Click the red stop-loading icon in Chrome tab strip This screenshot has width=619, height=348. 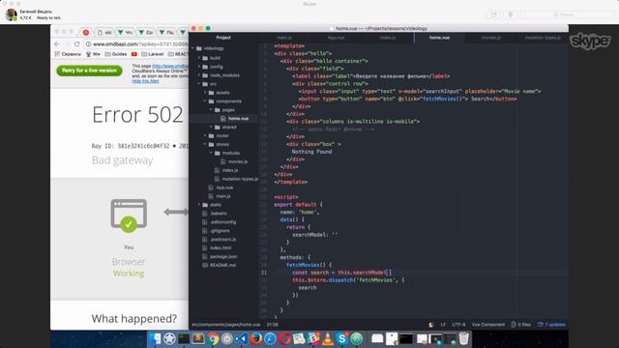[86, 32]
